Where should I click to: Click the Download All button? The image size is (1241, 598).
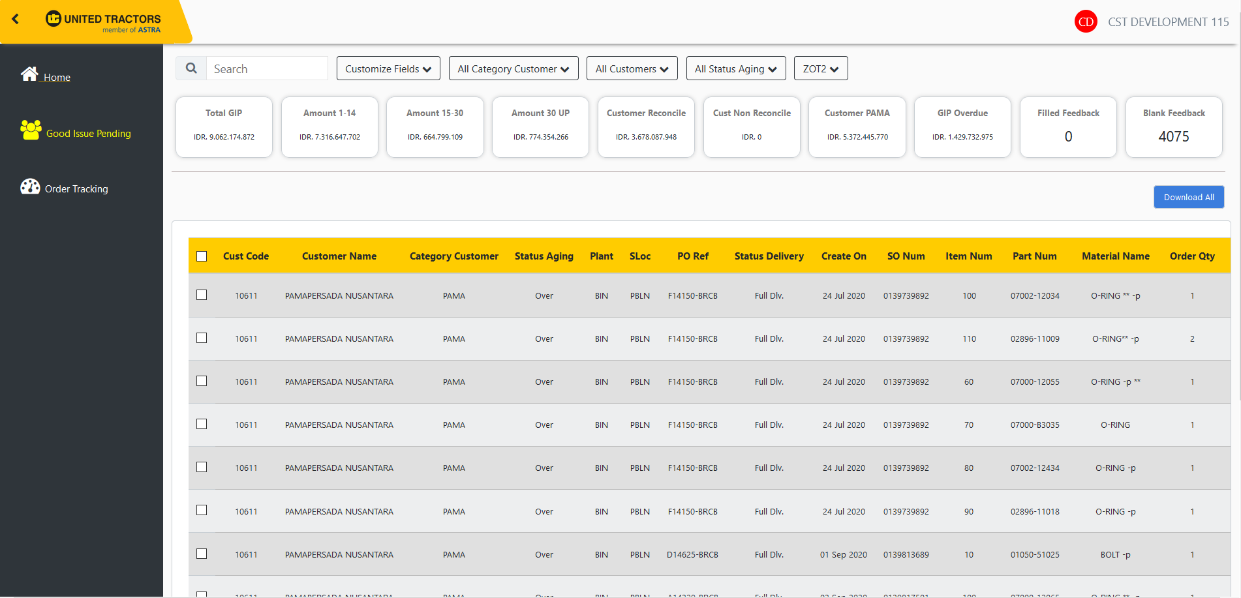(x=1189, y=197)
